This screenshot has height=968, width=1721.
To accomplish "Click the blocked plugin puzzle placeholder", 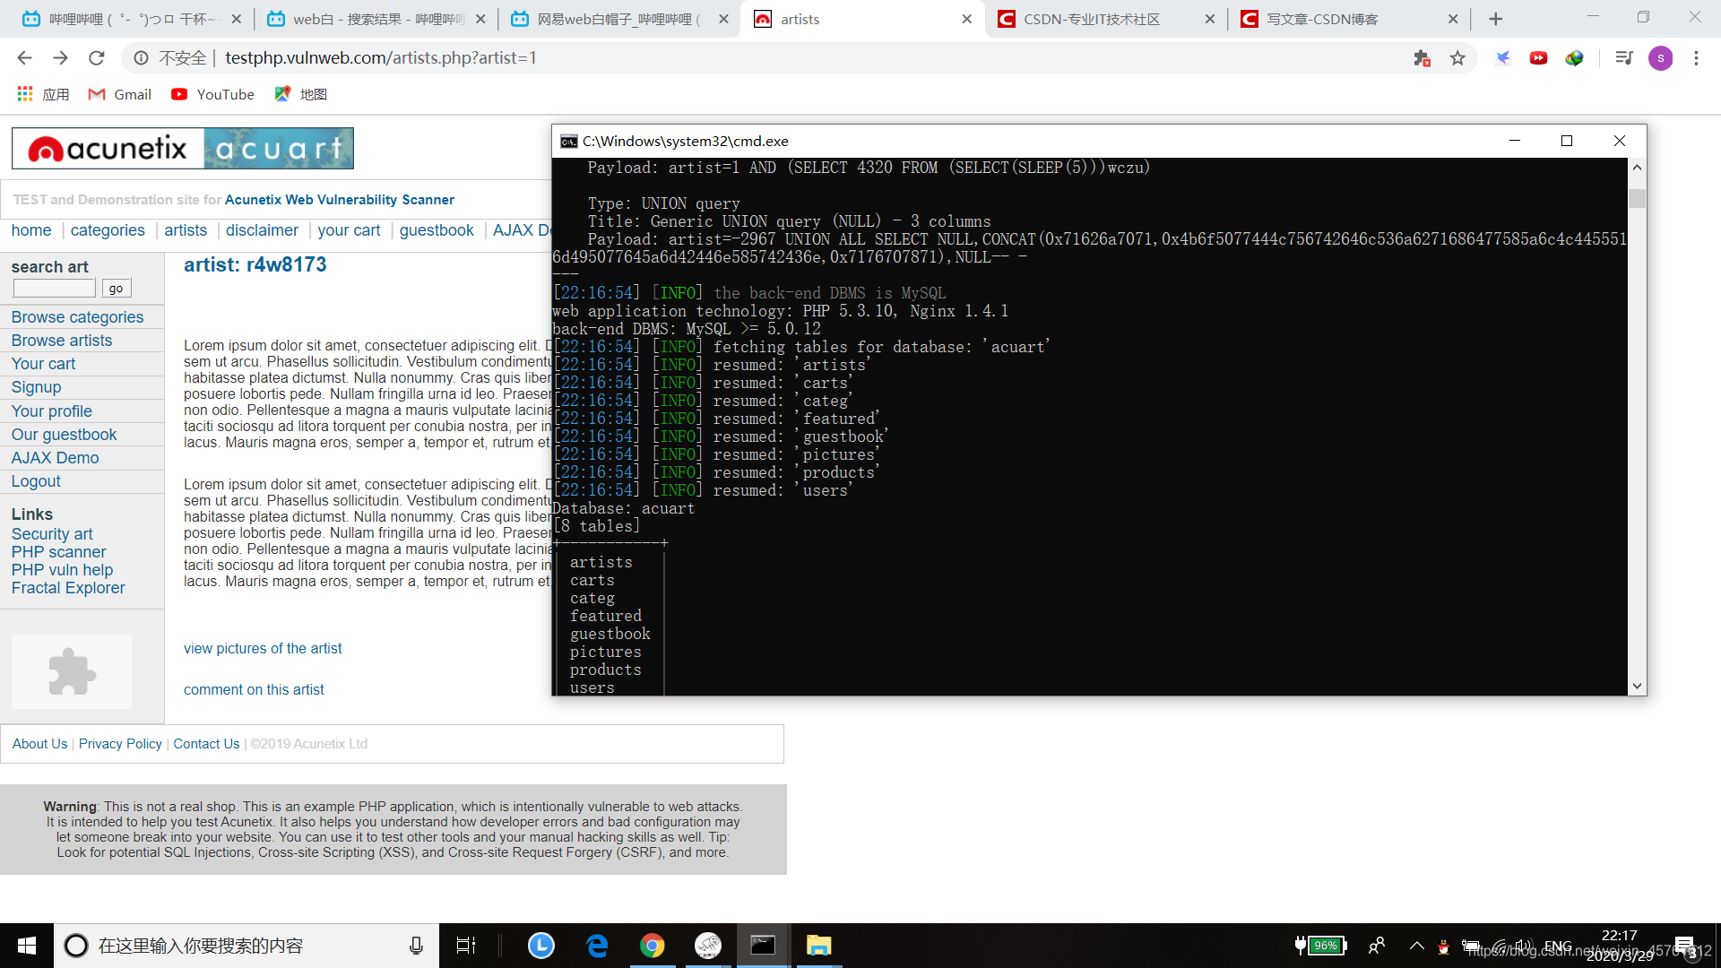I will (72, 671).
